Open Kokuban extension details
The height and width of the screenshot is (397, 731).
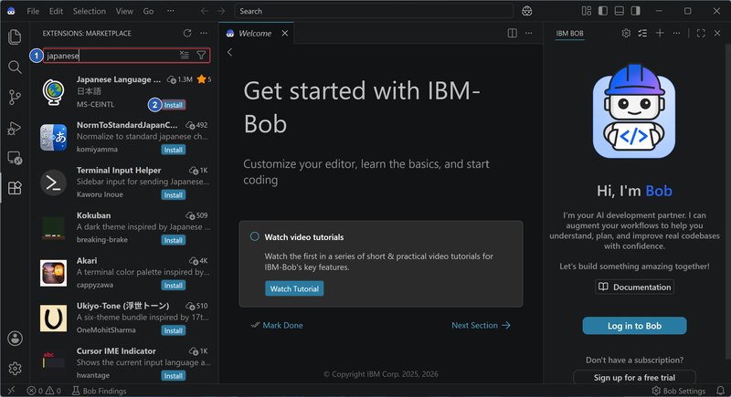125,227
